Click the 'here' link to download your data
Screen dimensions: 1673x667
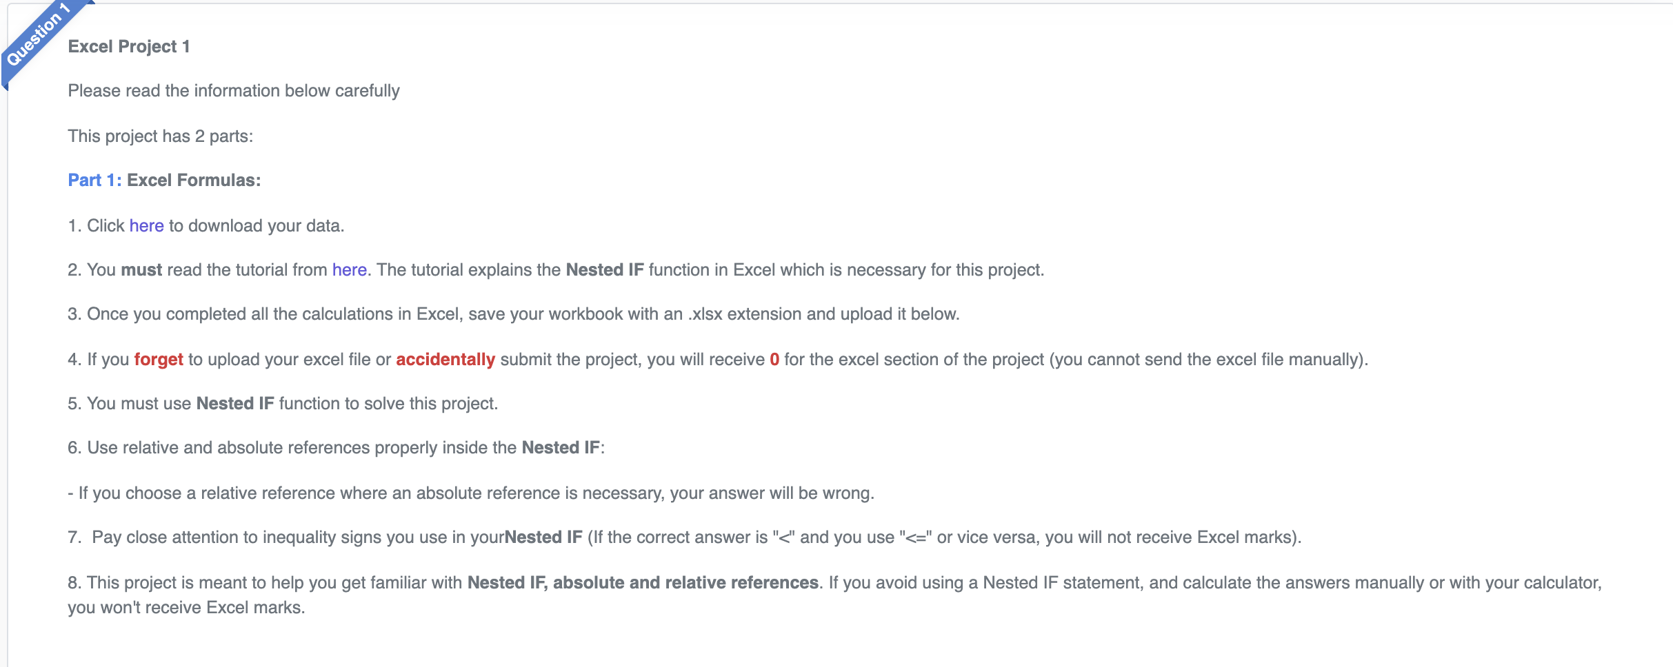point(146,225)
